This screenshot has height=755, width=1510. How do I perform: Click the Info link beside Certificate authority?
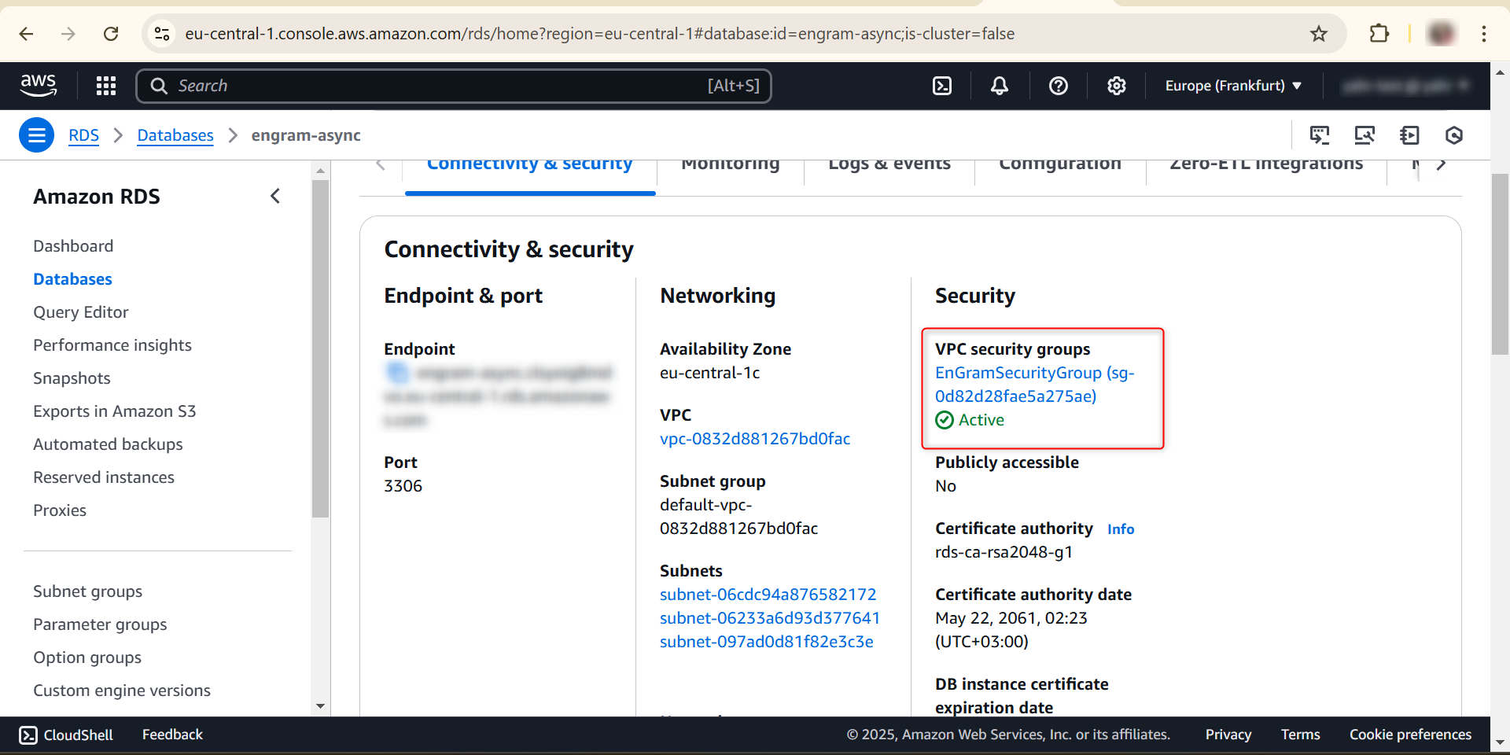coord(1120,529)
